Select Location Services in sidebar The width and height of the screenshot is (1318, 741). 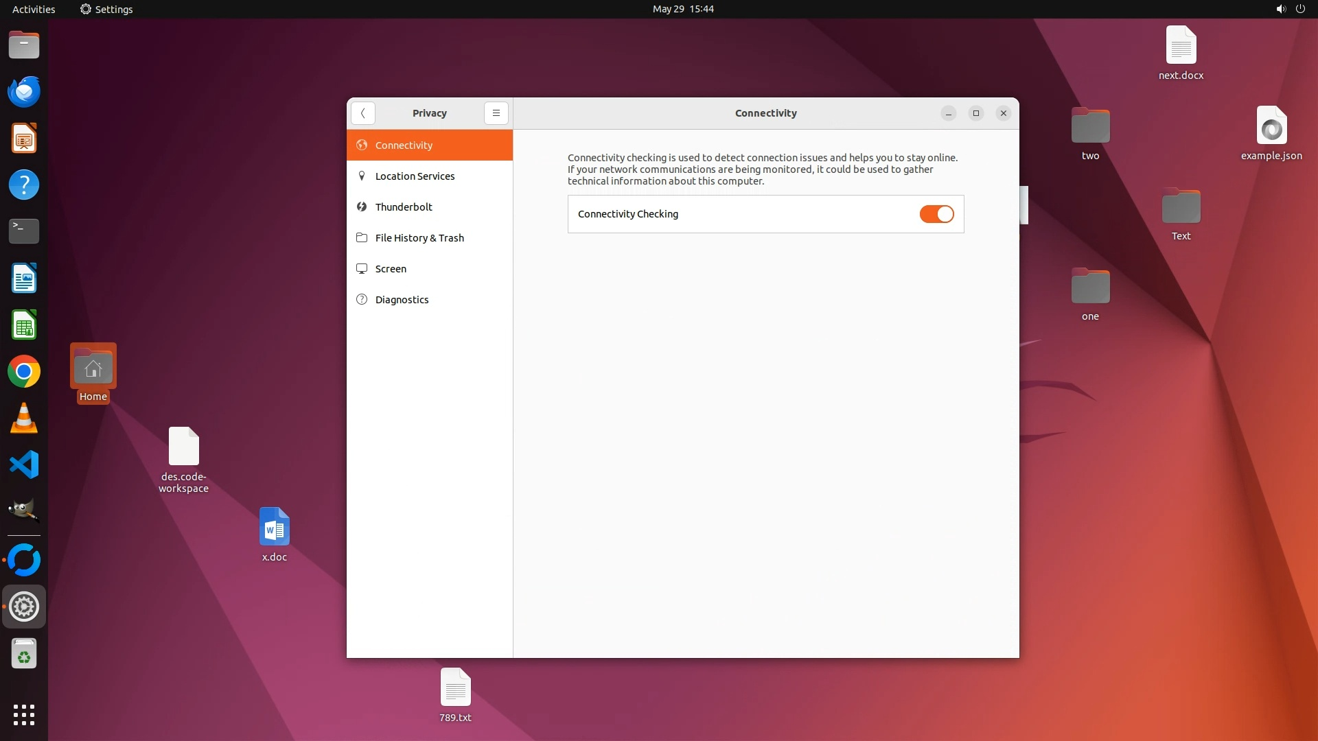coord(415,176)
